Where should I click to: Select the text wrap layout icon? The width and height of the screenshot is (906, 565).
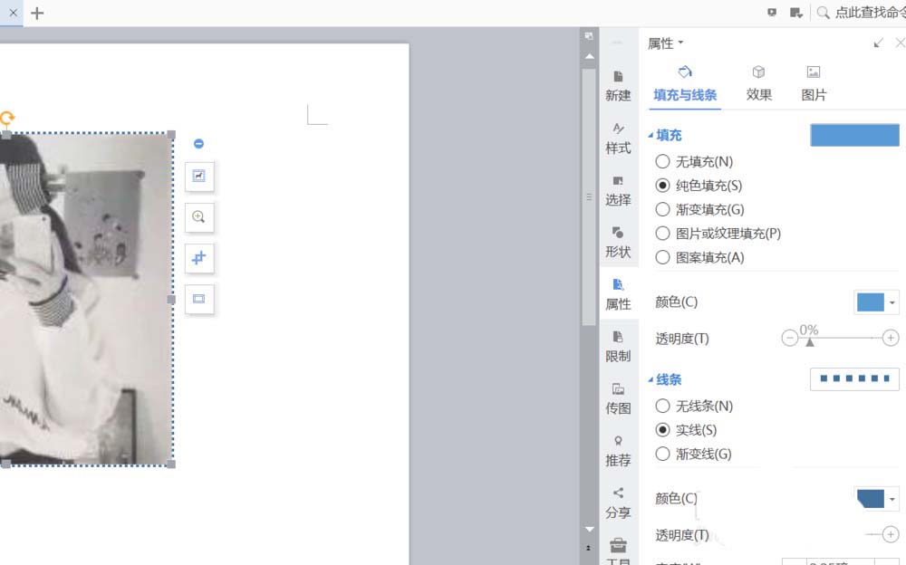(198, 299)
